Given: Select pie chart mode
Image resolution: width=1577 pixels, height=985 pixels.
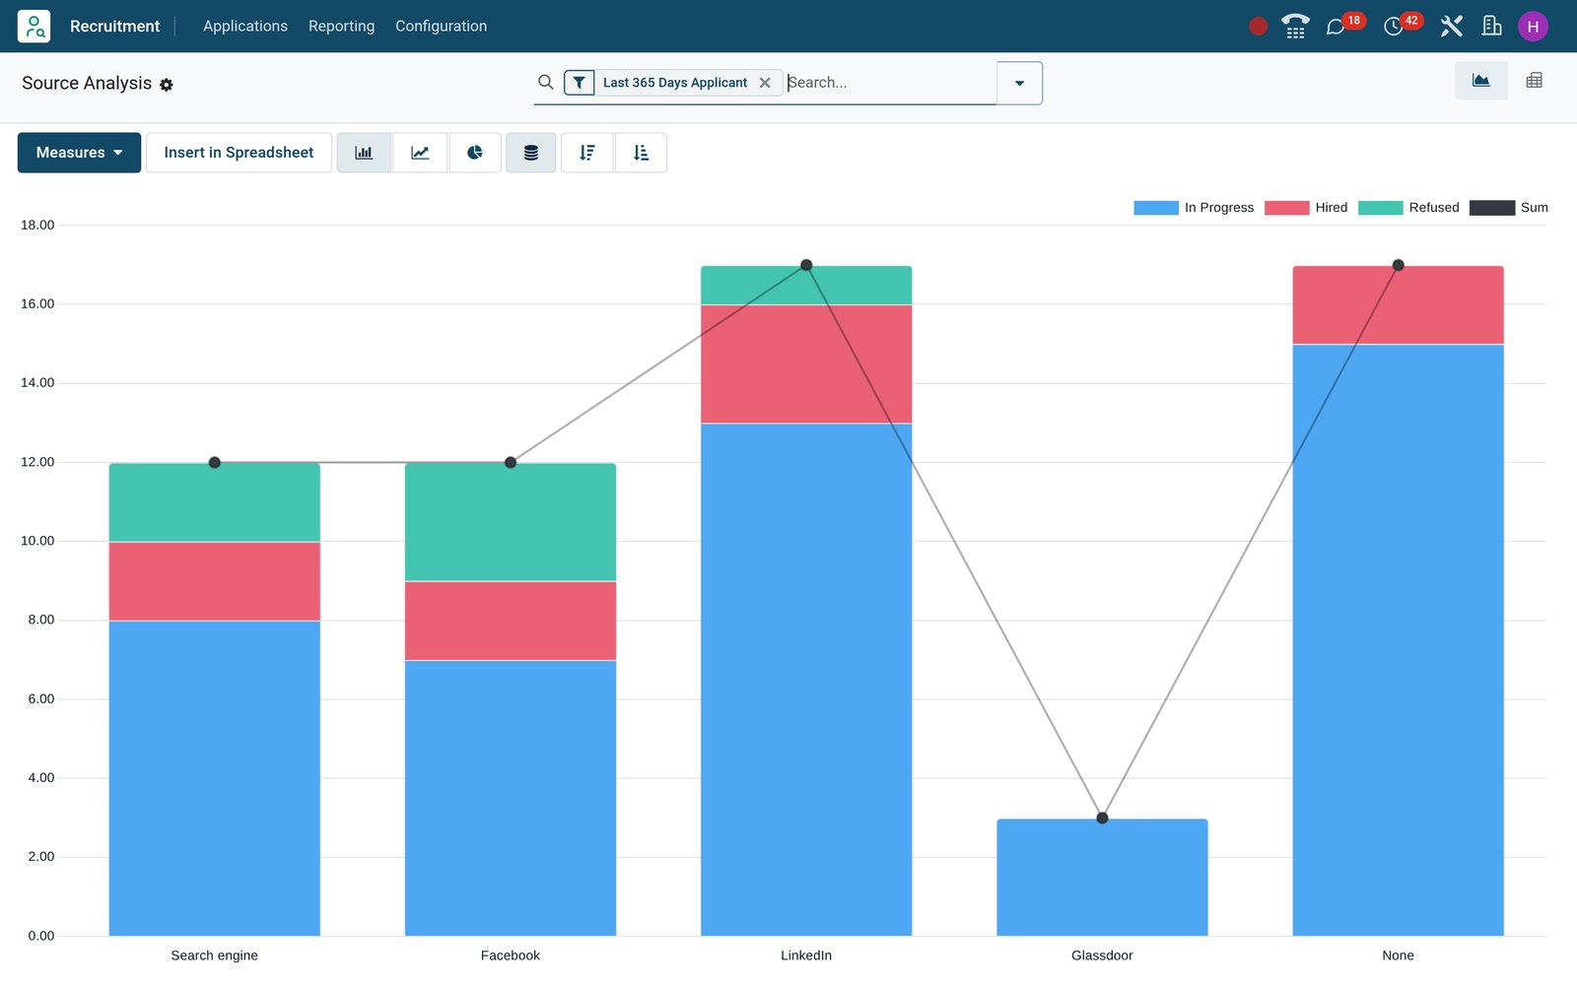Looking at the screenshot, I should 475,153.
